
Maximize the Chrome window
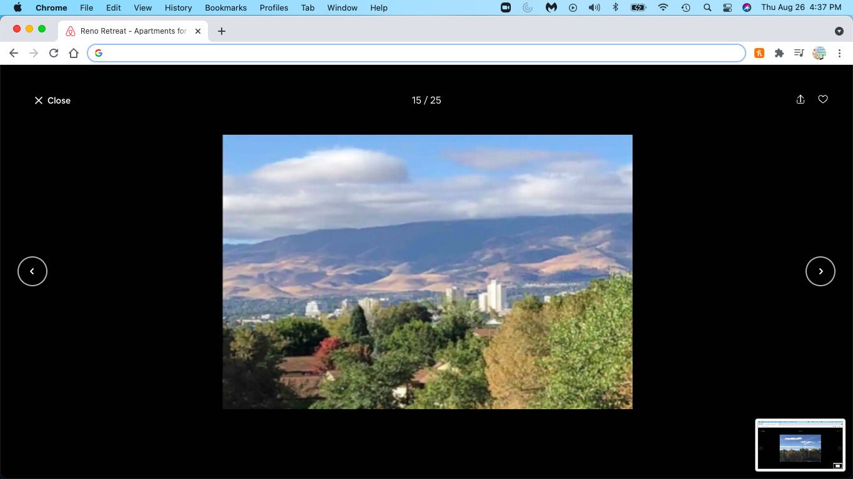coord(42,29)
